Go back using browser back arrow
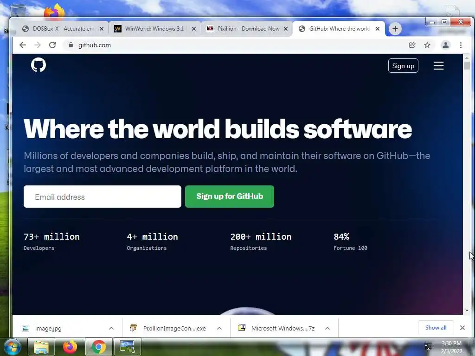475x356 pixels. pos(23,45)
